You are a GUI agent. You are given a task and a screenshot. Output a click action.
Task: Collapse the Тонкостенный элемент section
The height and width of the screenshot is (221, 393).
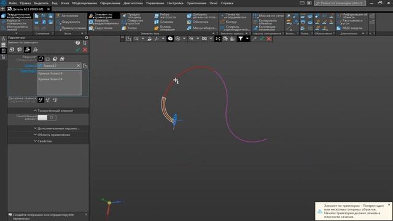(48, 110)
